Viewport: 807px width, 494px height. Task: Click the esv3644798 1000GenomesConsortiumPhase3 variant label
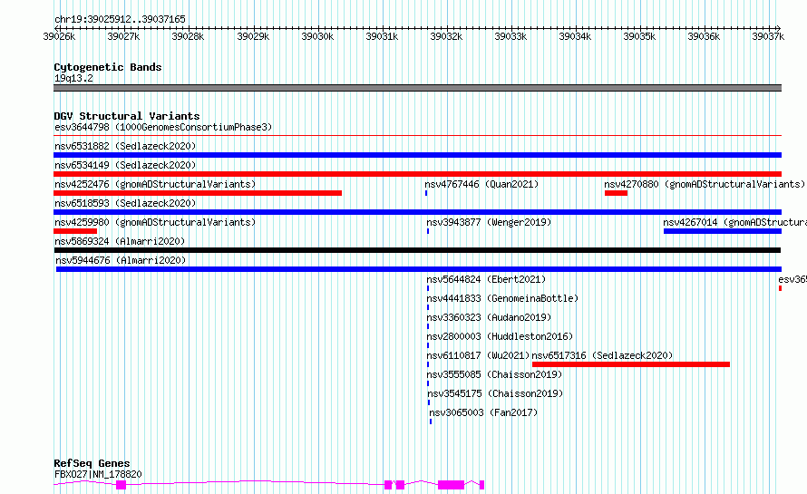163,127
